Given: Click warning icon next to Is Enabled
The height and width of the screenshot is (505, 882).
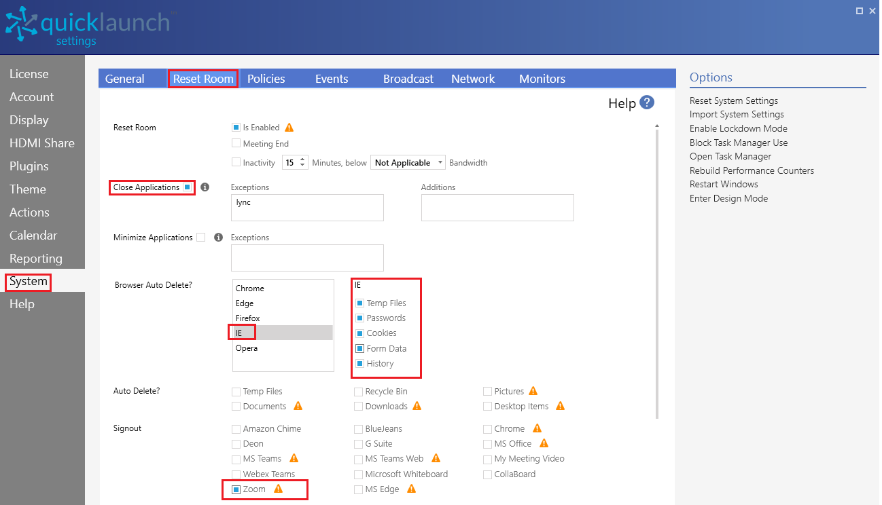Looking at the screenshot, I should (289, 127).
